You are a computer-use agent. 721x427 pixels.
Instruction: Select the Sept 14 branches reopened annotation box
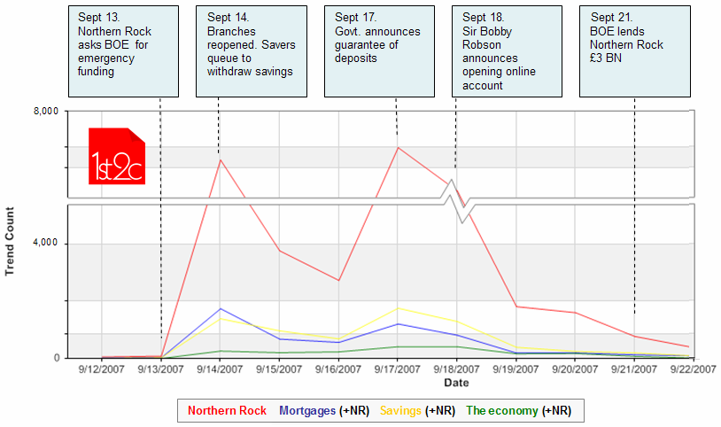[x=251, y=51]
